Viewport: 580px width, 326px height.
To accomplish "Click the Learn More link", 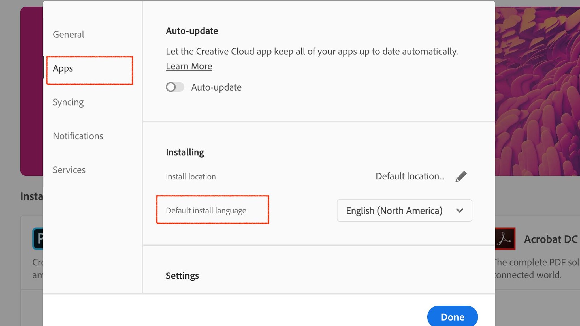I will (189, 66).
